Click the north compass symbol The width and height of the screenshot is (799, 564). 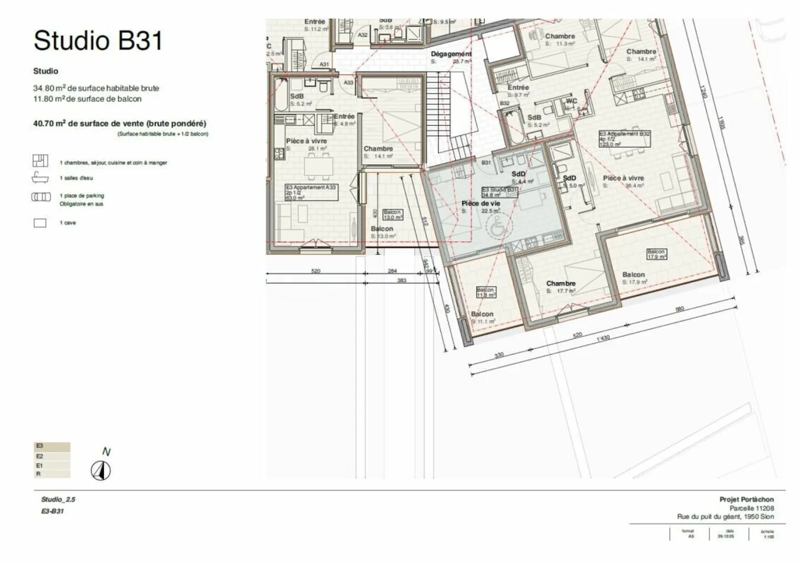[x=102, y=469]
